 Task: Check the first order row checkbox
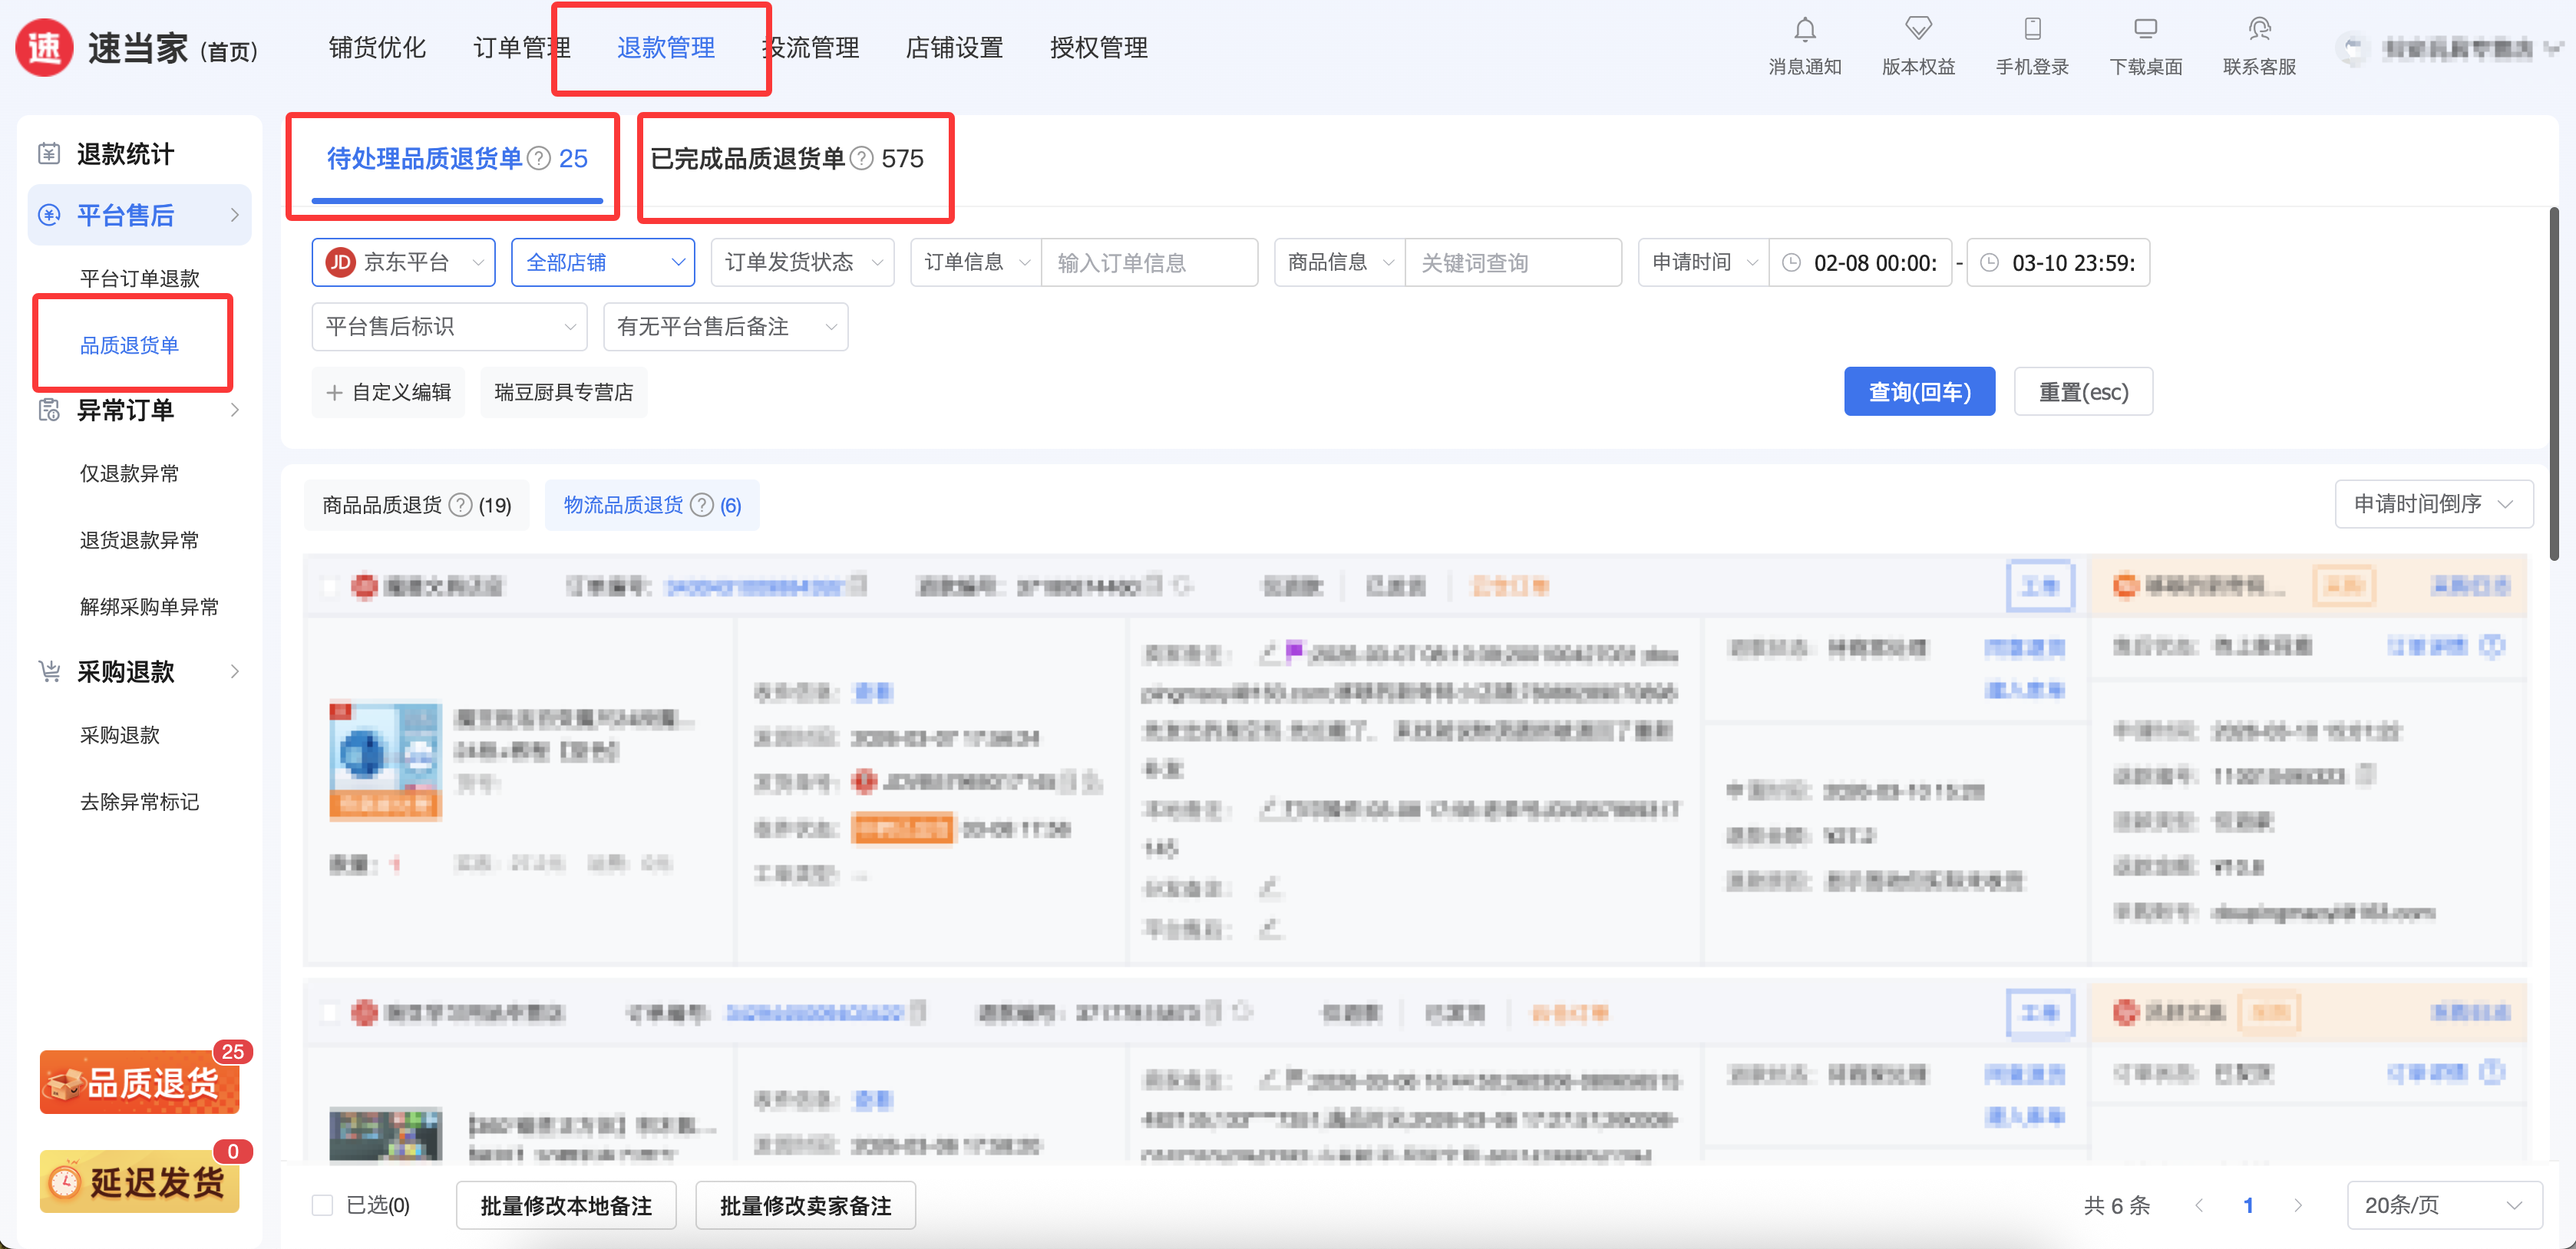tap(330, 587)
